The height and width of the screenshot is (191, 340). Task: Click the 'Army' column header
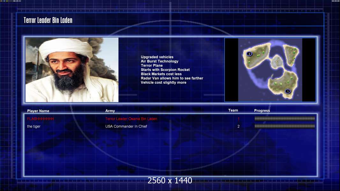[110, 111]
